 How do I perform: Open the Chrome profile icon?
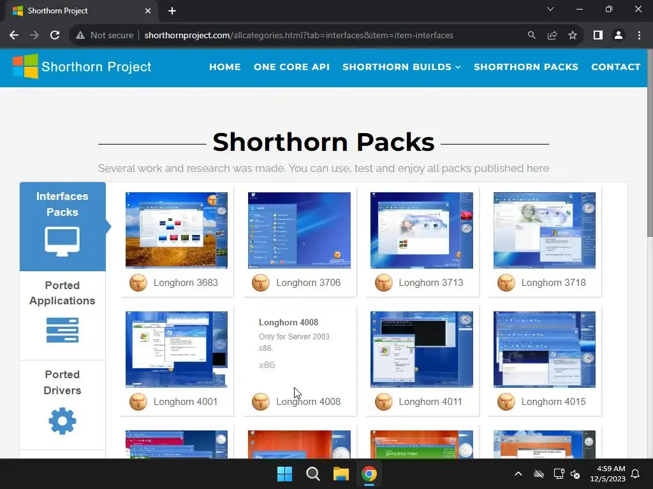619,36
